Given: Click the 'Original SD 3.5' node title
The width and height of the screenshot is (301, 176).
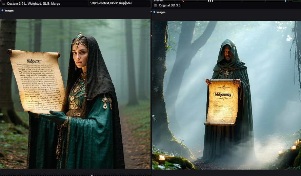Looking at the screenshot, I should (169, 5).
